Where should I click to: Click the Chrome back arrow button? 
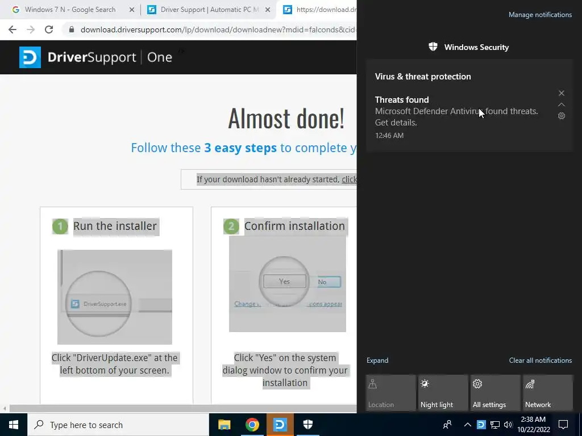coord(13,30)
